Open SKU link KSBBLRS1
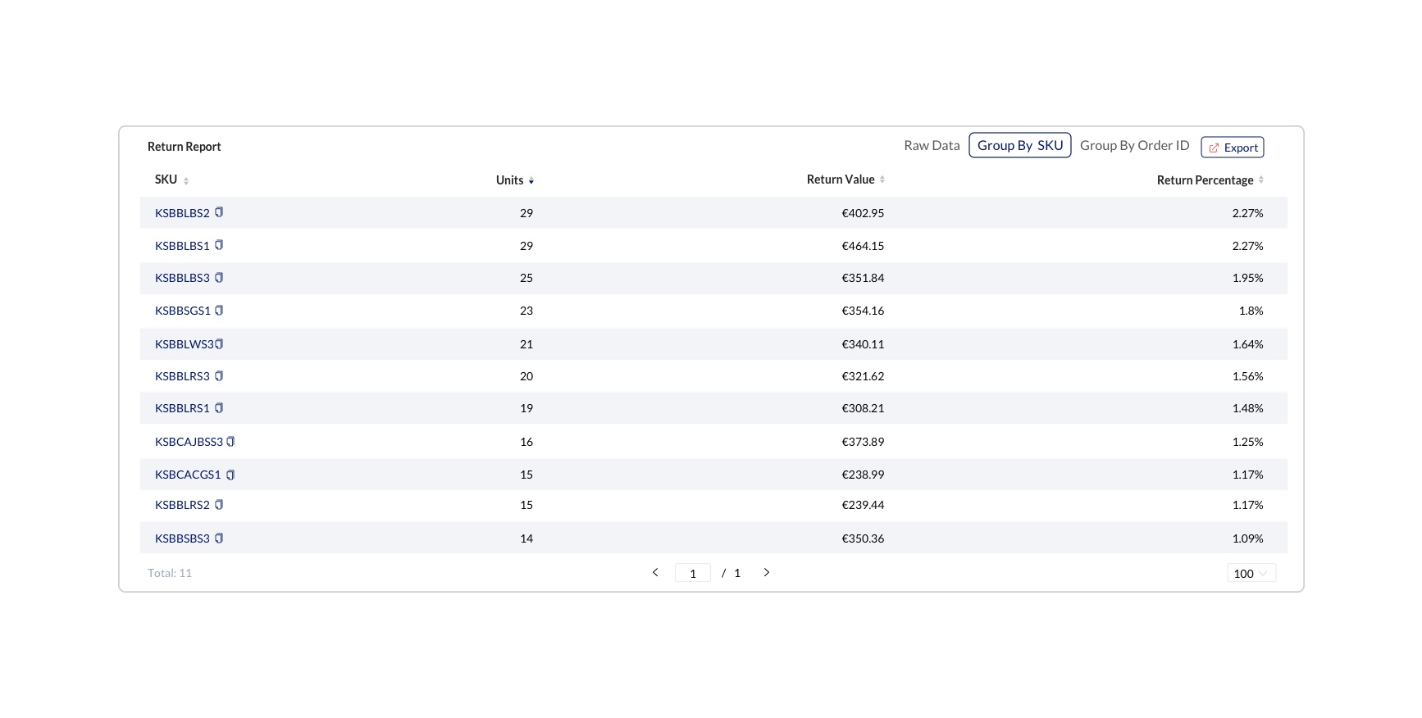 (x=182, y=408)
